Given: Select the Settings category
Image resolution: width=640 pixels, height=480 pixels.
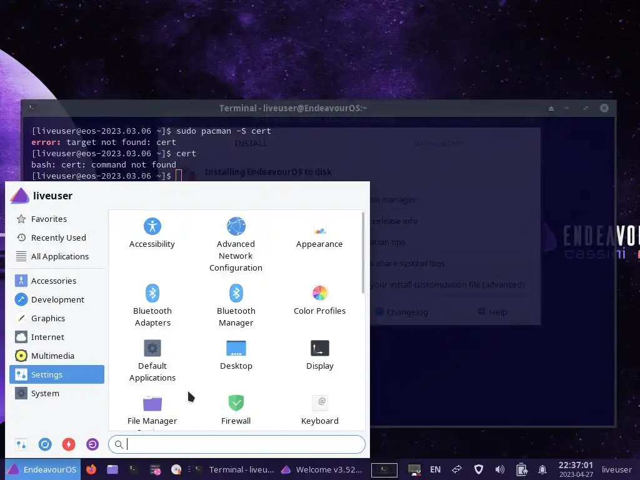Looking at the screenshot, I should click(x=57, y=374).
